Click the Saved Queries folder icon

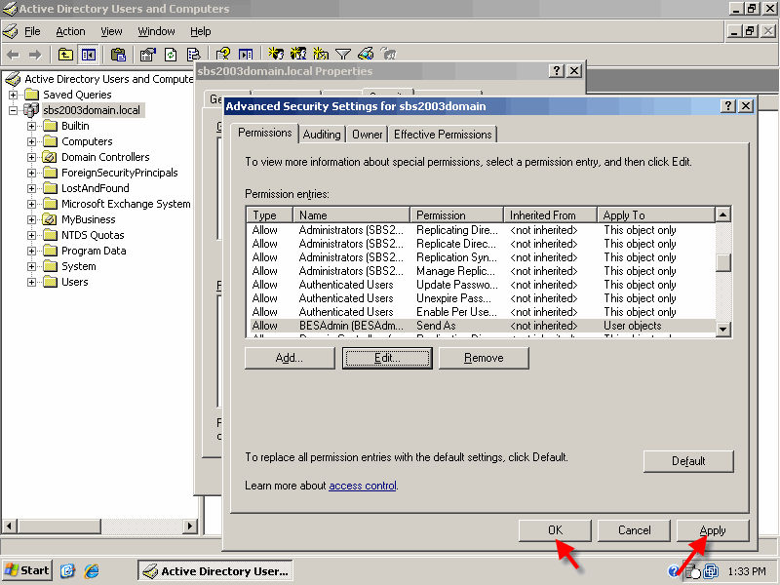click(x=32, y=95)
